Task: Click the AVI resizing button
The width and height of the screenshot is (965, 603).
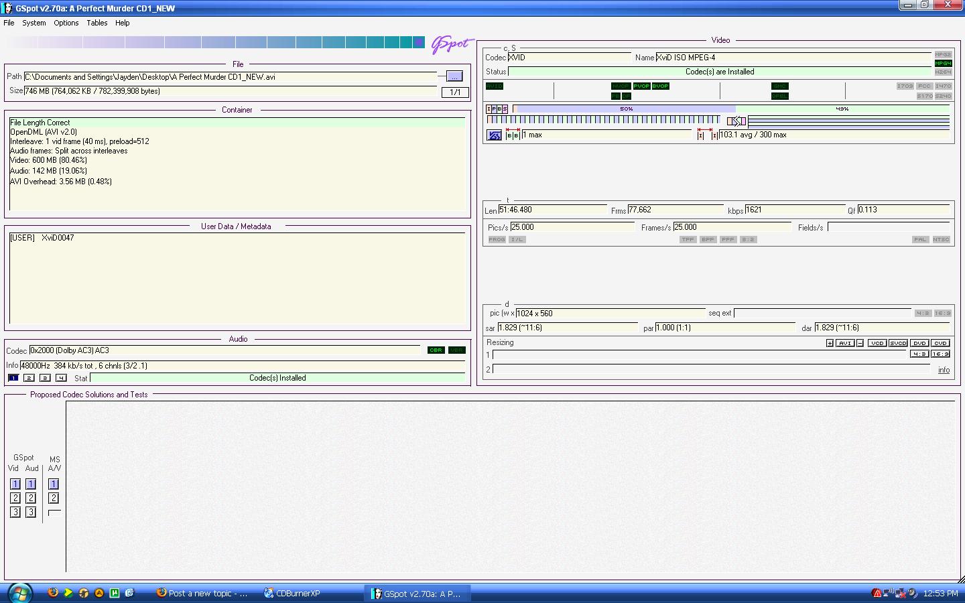Action: click(x=845, y=343)
